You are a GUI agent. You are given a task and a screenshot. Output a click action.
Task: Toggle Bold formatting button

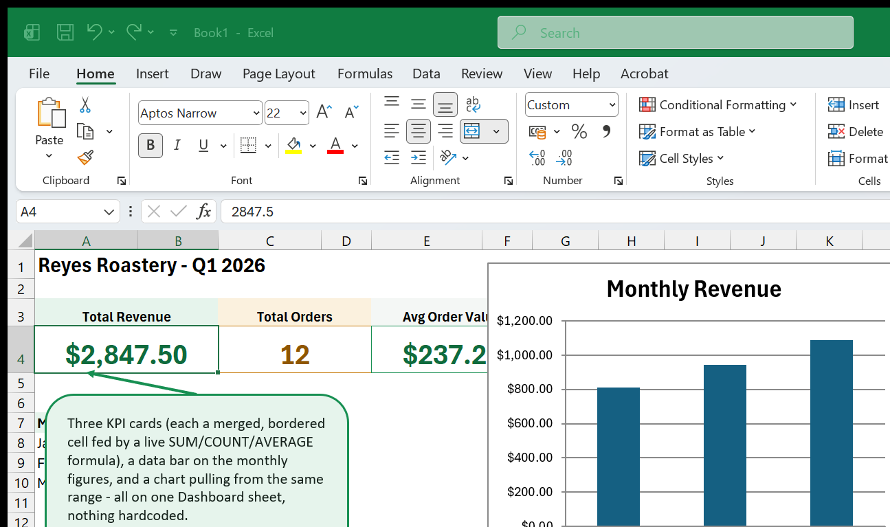151,145
